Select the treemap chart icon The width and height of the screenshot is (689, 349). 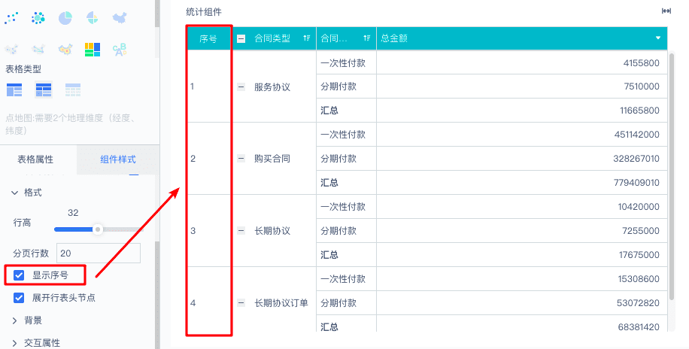[93, 49]
